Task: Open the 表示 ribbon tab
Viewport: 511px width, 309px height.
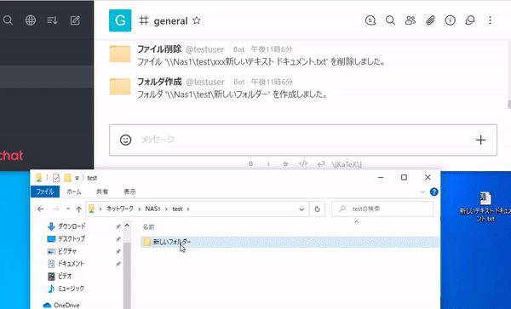Action: 129,192
